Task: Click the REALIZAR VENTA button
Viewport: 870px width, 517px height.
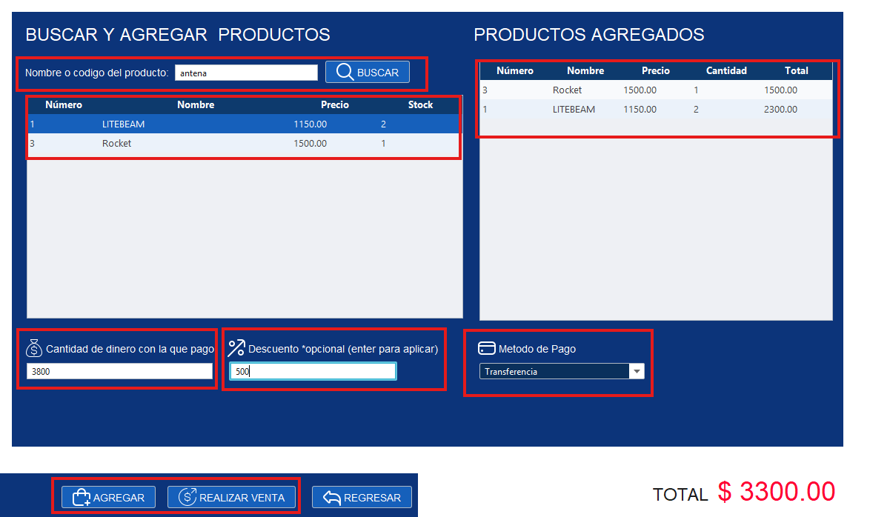Action: click(231, 497)
